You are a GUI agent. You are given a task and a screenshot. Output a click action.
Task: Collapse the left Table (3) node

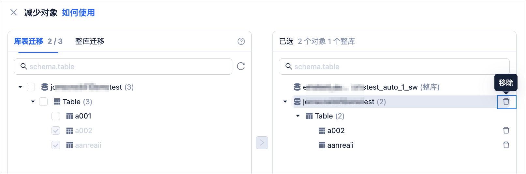click(33, 102)
